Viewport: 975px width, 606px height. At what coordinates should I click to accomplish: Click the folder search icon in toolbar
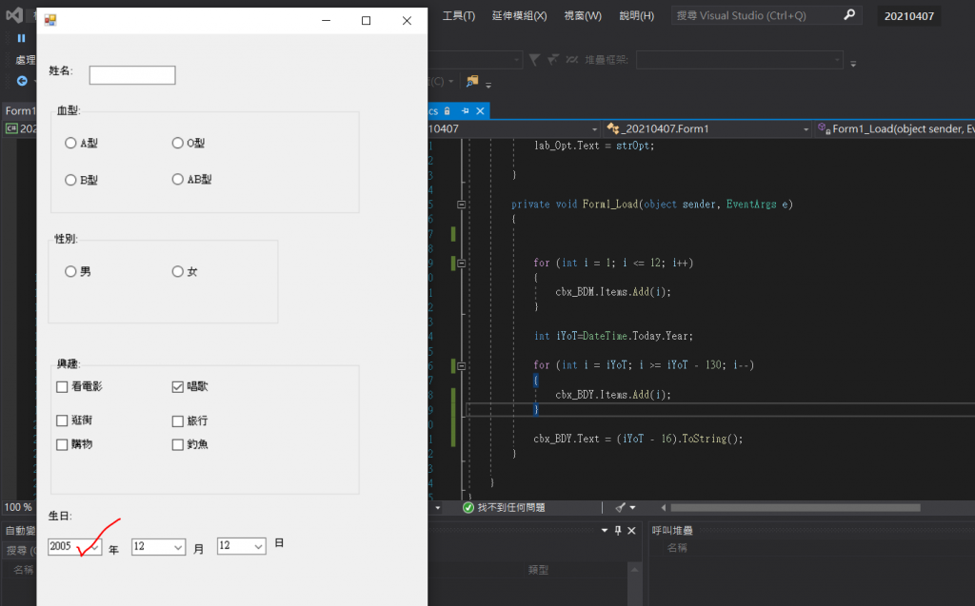point(472,81)
